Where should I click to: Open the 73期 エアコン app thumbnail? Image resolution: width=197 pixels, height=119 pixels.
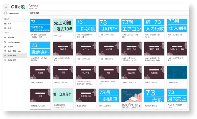(x=131, y=25)
